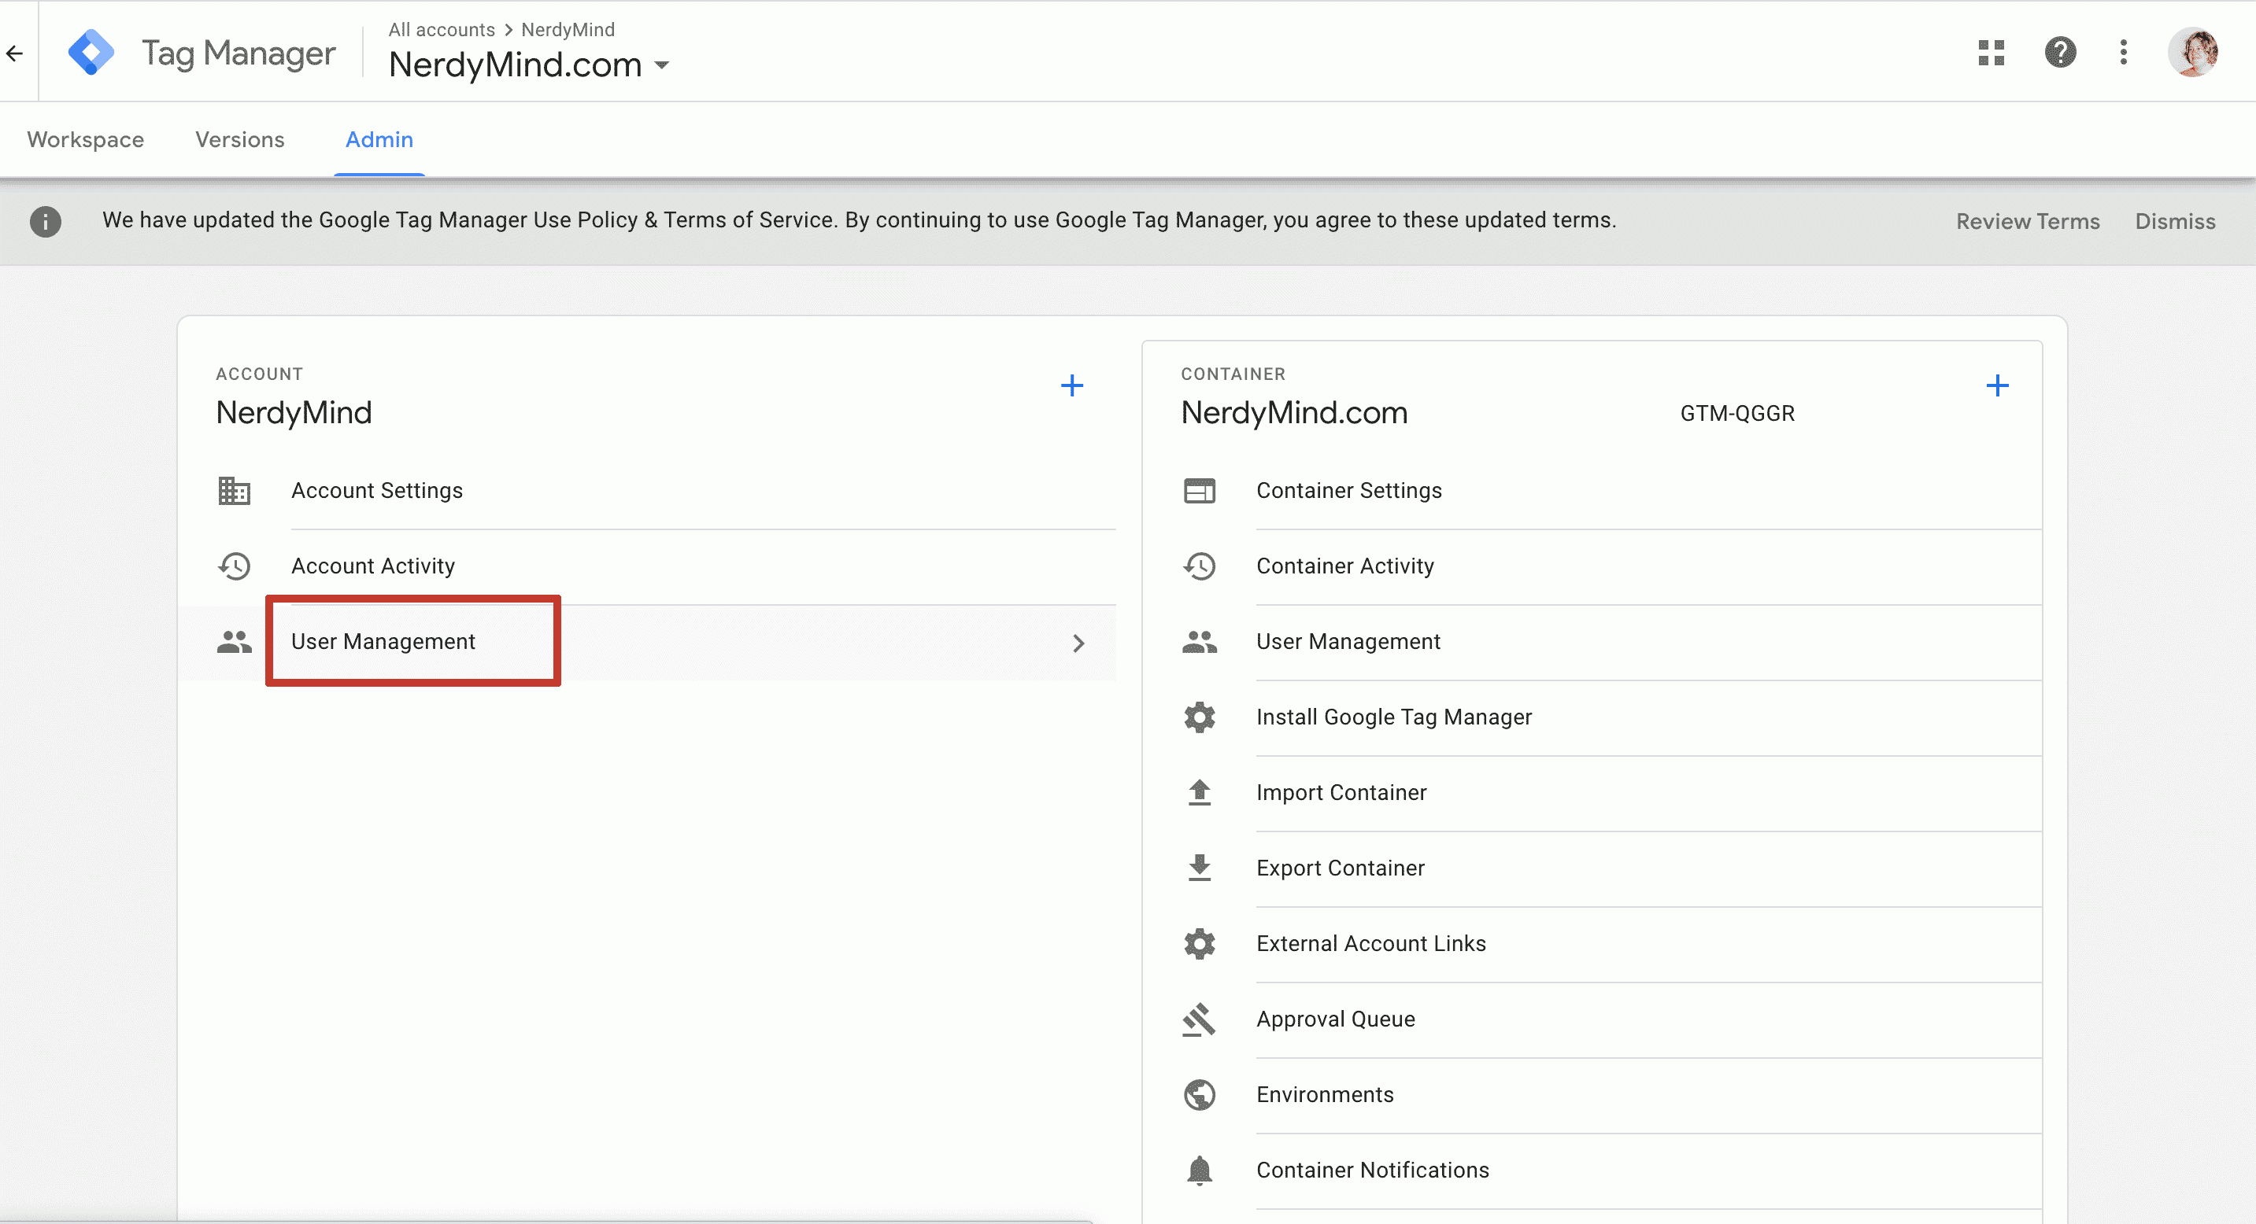The height and width of the screenshot is (1224, 2256).
Task: Click the Account Settings building icon
Action: [x=234, y=491]
